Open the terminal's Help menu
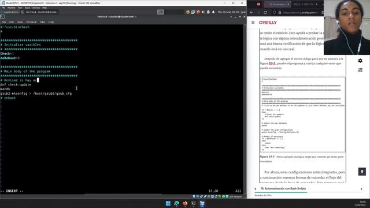 [51, 22]
